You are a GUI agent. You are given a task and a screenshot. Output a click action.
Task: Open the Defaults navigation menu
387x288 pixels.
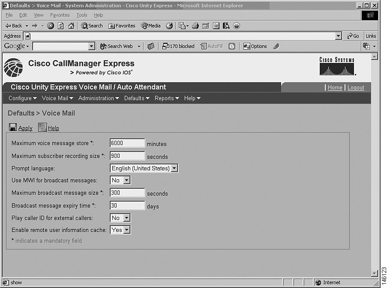137,98
